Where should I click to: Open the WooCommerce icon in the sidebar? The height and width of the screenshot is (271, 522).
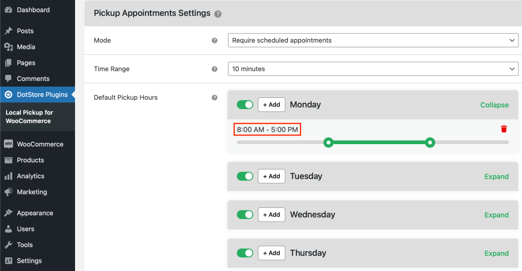[x=8, y=144]
